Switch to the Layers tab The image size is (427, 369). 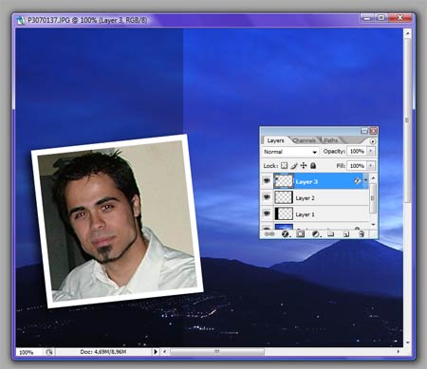point(275,140)
